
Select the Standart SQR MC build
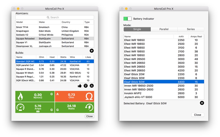pos(55,61)
